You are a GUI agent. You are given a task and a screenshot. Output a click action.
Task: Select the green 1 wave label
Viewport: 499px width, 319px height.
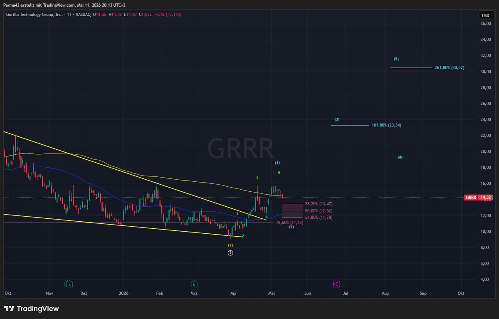point(237,214)
